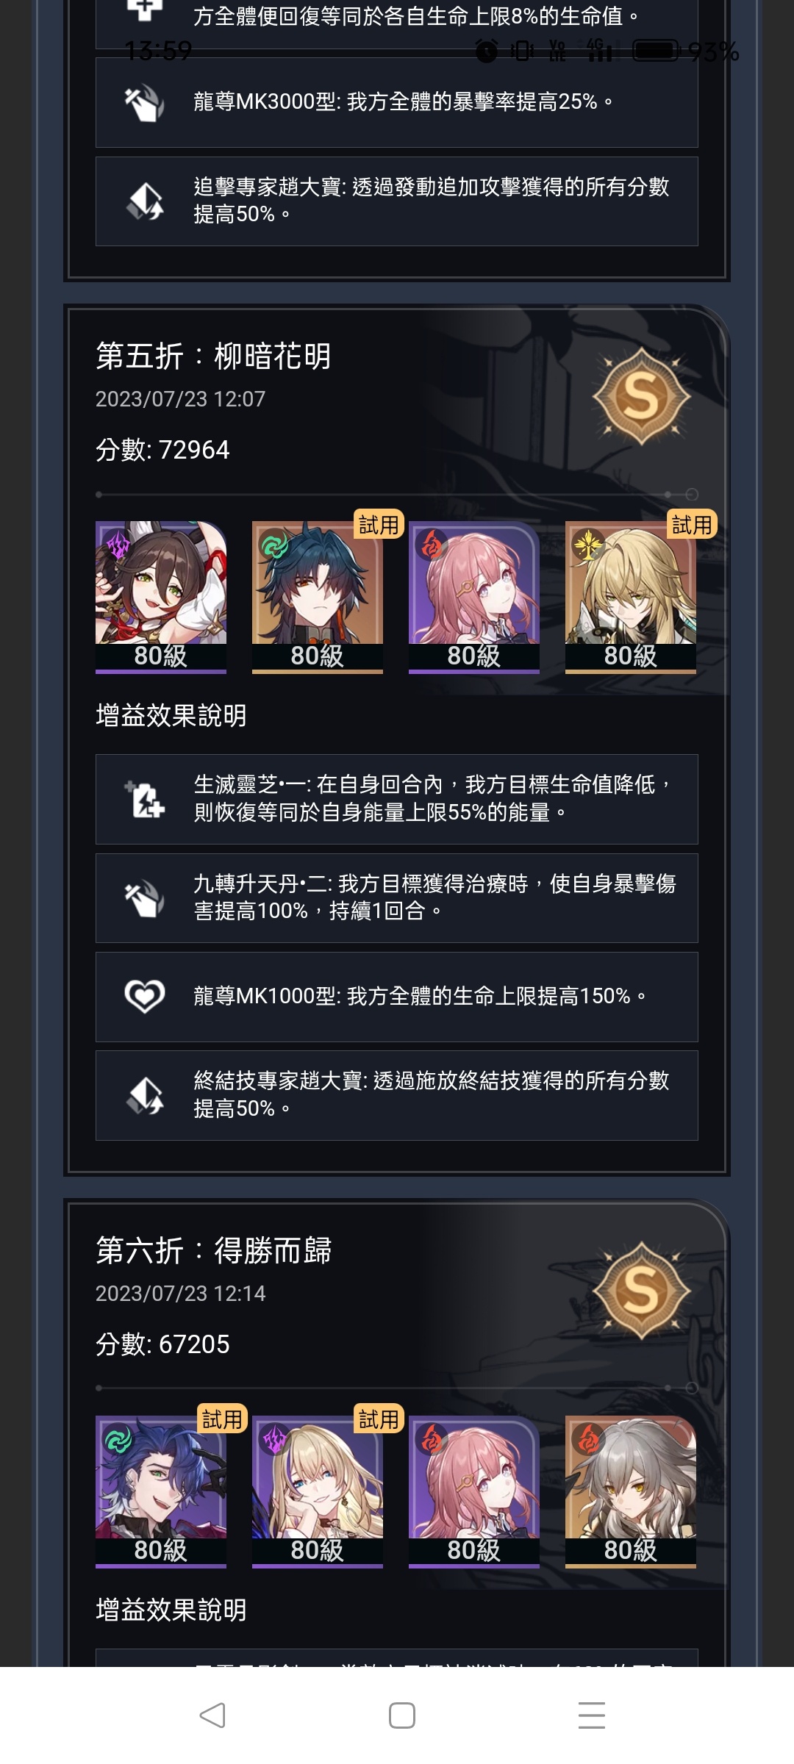Tap the Android home navigation icon
The width and height of the screenshot is (794, 1764).
[401, 1715]
